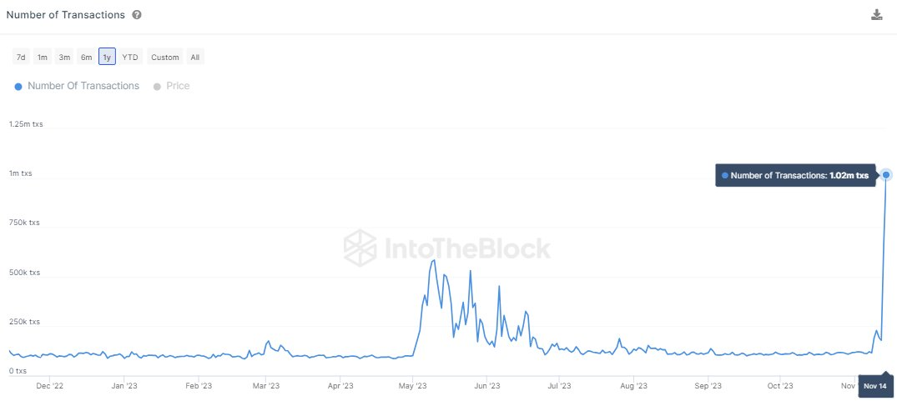Screen dimensions: 897x406
Task: Click the Number of Transactions title
Action: pos(65,15)
